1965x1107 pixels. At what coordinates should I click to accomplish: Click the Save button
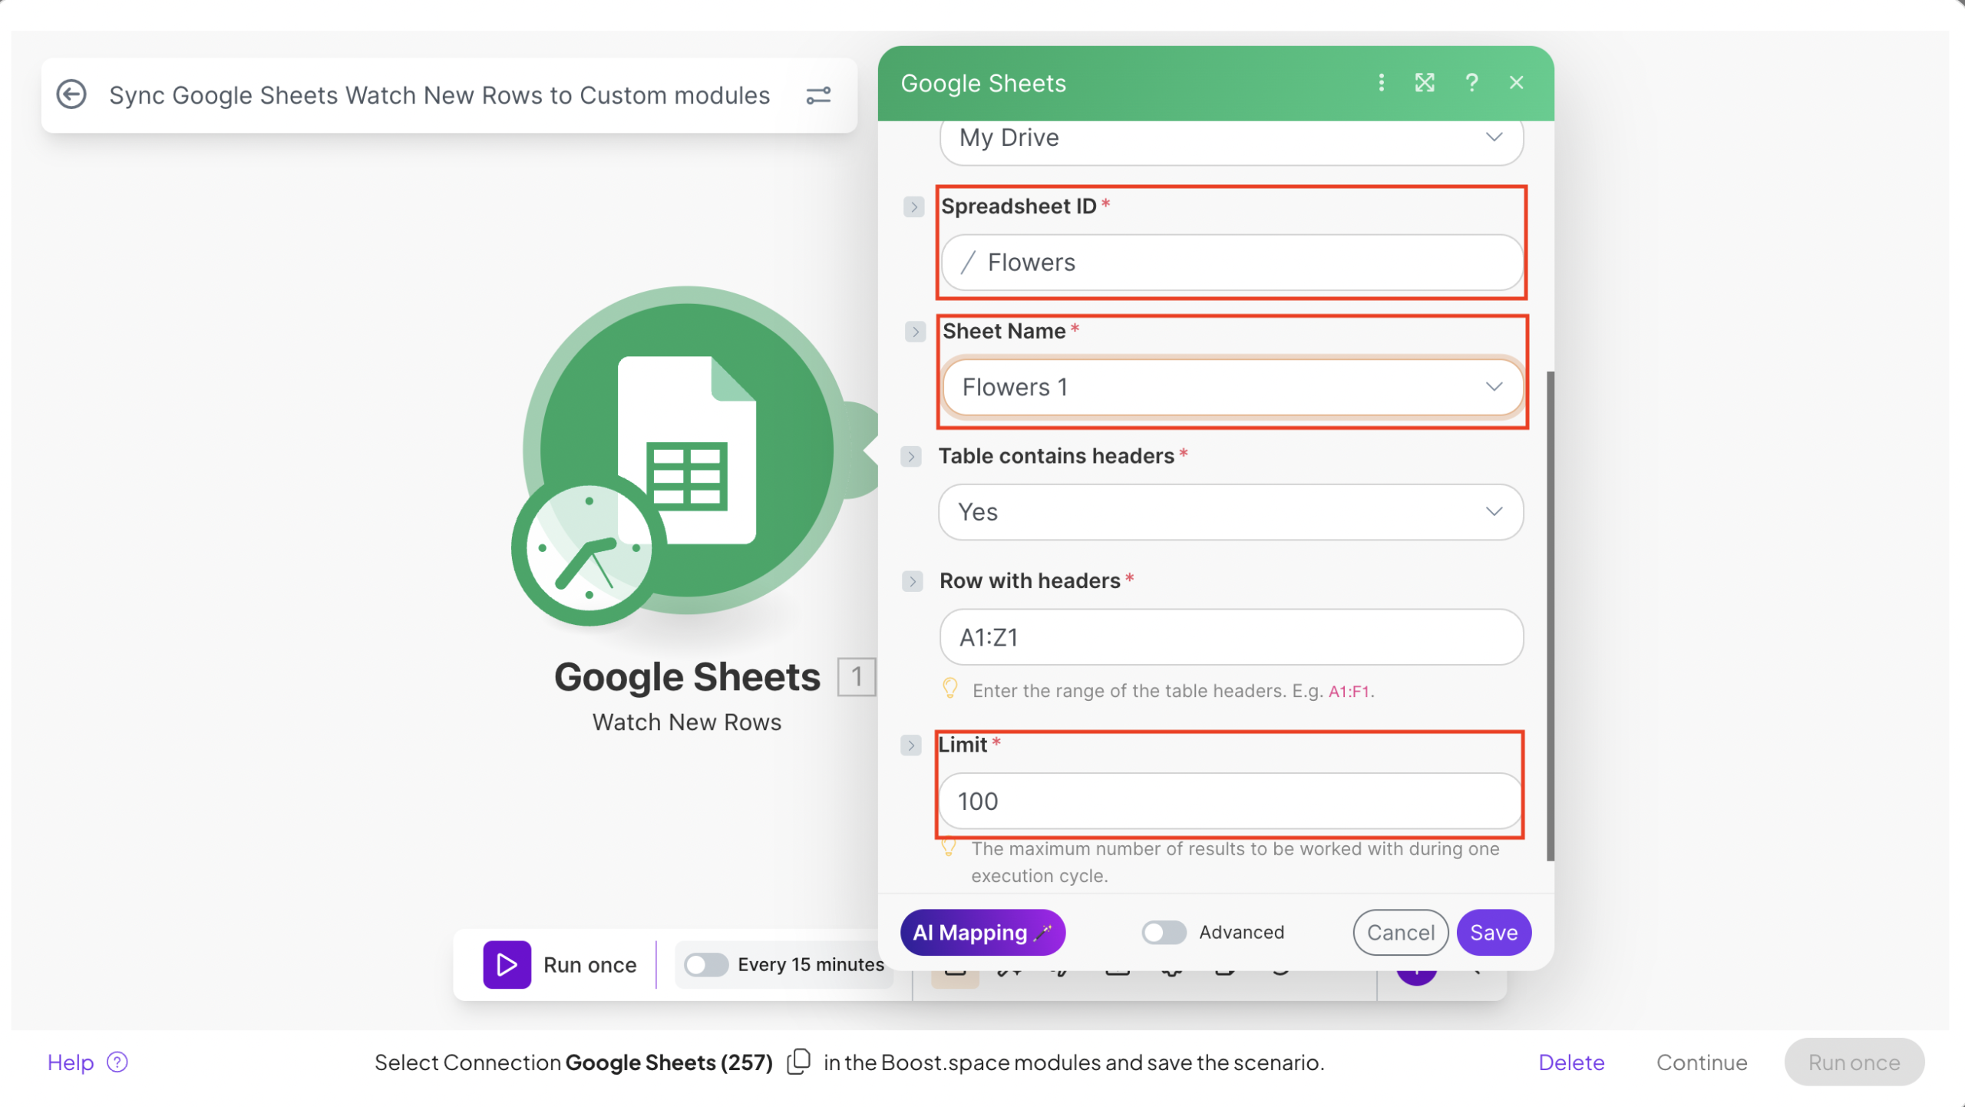(1493, 932)
